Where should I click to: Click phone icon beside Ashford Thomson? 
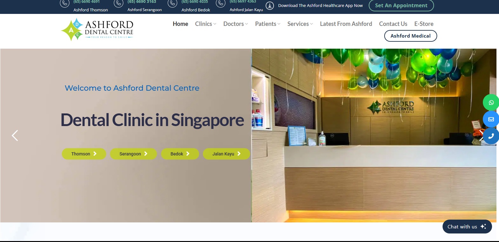click(65, 3)
